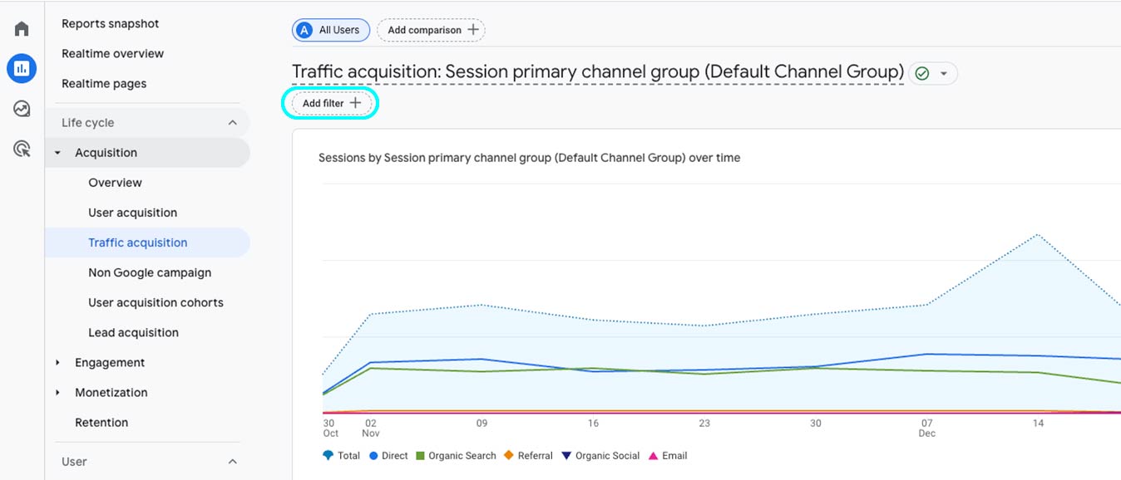Click the plus icon on Add comparison
Screen dimensions: 1121x480
(x=473, y=30)
